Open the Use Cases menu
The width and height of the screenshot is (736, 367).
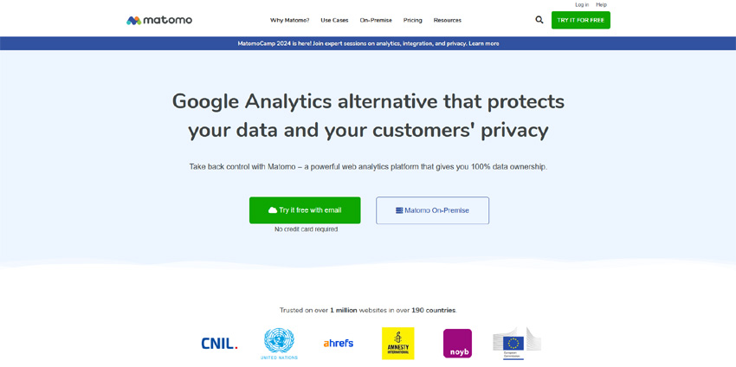pyautogui.click(x=335, y=20)
